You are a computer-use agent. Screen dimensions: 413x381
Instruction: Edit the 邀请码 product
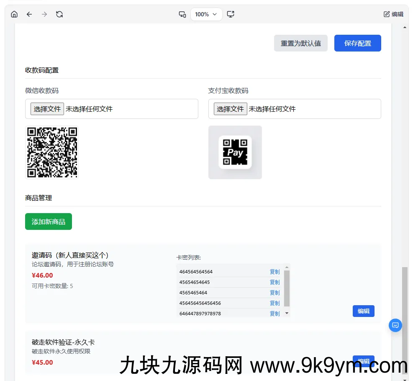coord(363,311)
